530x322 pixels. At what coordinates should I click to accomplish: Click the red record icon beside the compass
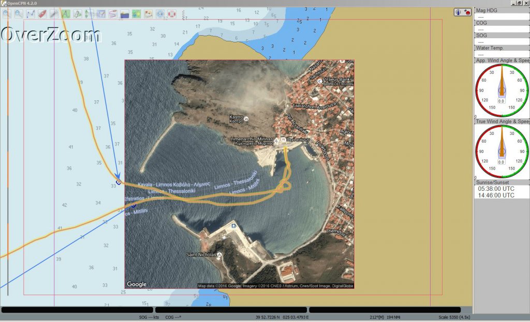[x=467, y=12]
